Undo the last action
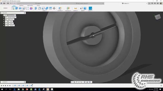The image size is (163, 91). pos(11,3)
